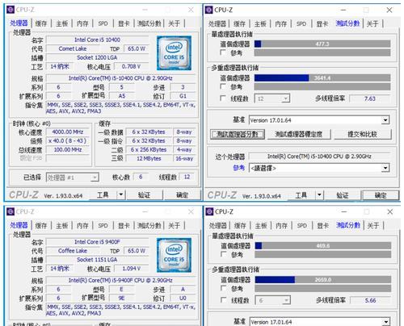Click the CPU-Z title icon of the benchmark window showing 469.6

(209, 211)
